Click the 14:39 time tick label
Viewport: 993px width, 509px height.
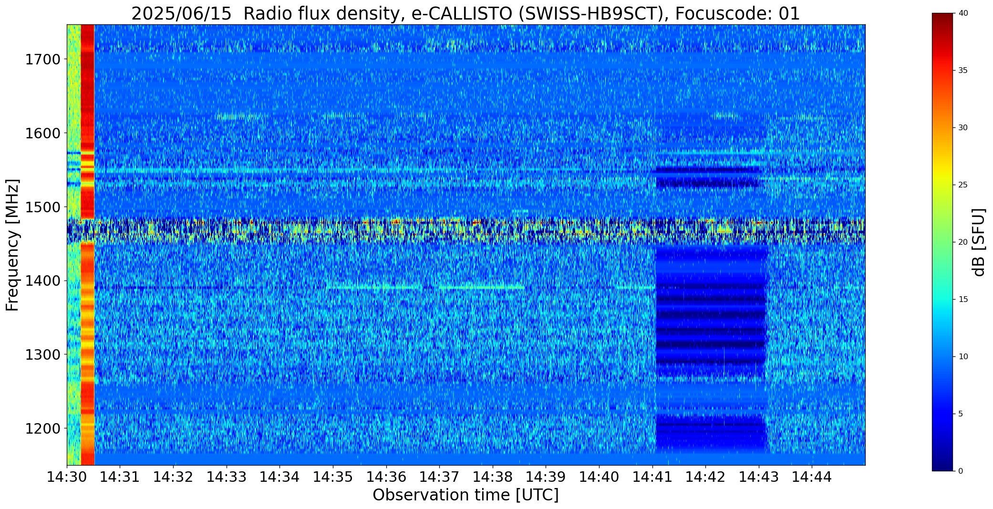546,477
